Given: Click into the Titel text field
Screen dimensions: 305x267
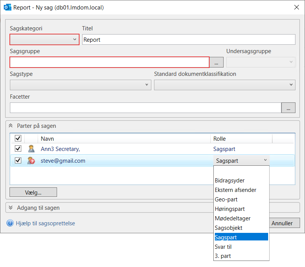Looking at the screenshot, I should click(189, 39).
